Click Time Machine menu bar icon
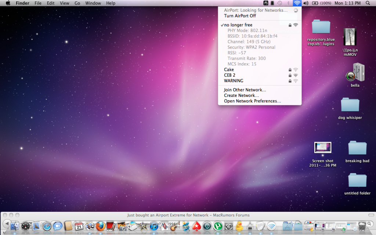The height and width of the screenshot is (235, 376). tap(279, 3)
